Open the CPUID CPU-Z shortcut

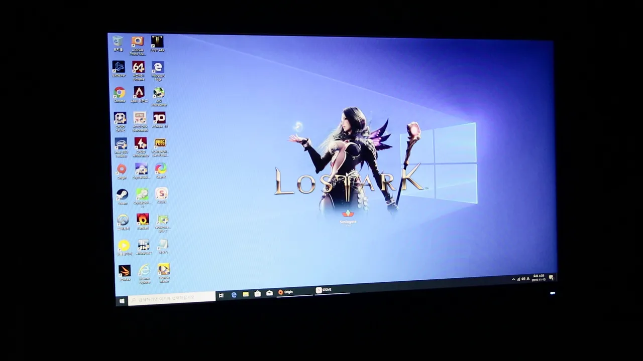pyautogui.click(x=120, y=122)
